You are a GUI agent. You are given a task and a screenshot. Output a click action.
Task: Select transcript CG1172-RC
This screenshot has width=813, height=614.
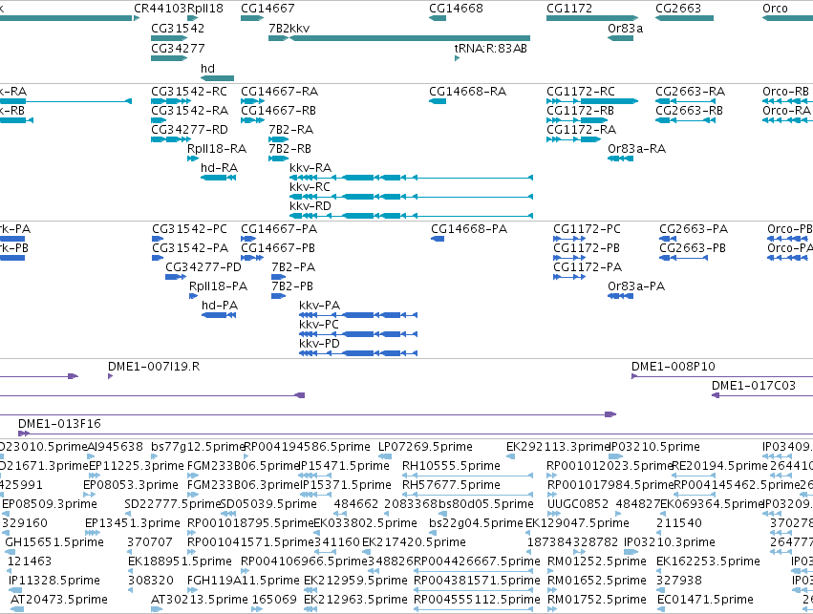(x=592, y=101)
